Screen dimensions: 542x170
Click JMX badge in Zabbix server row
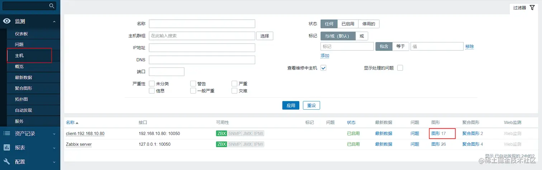coord(247,144)
